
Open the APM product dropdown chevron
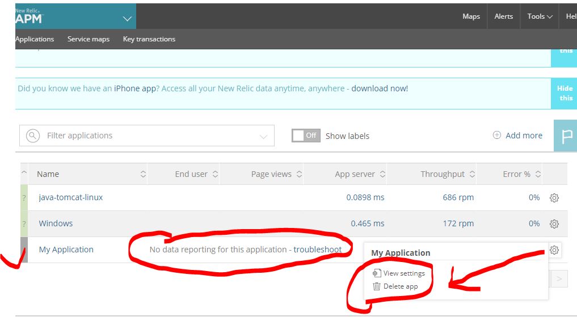point(127,19)
